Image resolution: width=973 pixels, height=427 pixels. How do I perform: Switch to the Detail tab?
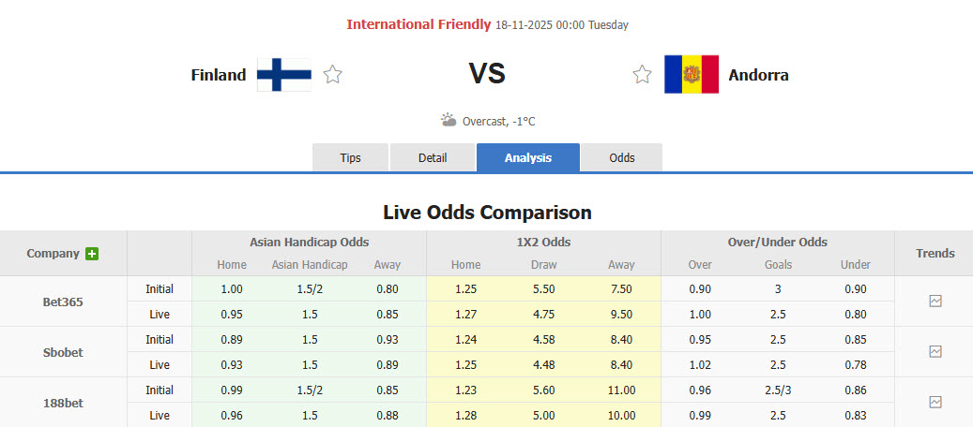(x=433, y=158)
